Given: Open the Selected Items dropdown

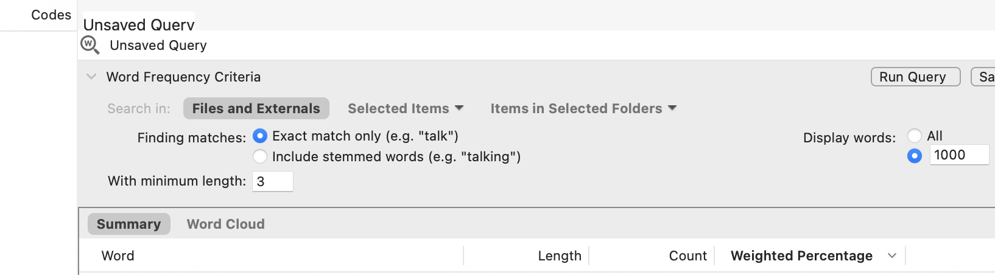Looking at the screenshot, I should click(x=406, y=108).
